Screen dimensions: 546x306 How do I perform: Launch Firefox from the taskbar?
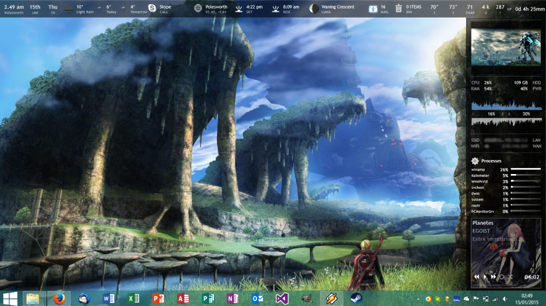coord(59,299)
